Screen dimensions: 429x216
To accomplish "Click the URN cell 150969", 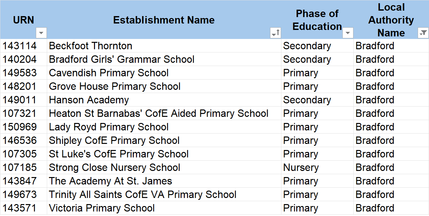I will tap(24, 127).
